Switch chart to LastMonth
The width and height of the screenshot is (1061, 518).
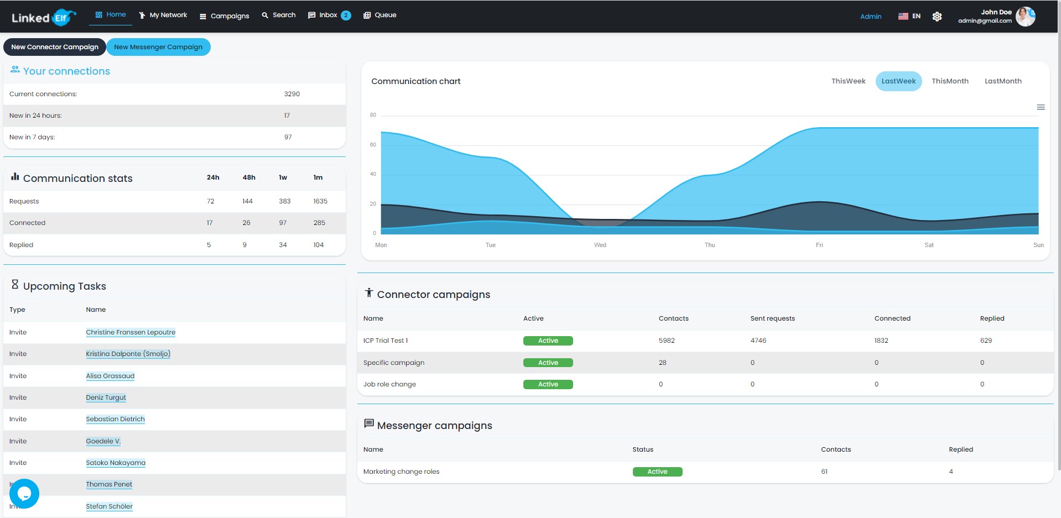(x=1002, y=81)
